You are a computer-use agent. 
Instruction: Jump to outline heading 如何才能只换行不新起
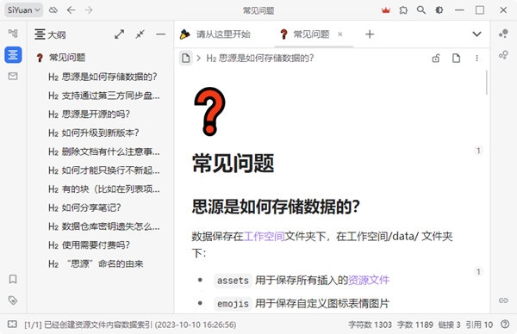coord(104,170)
